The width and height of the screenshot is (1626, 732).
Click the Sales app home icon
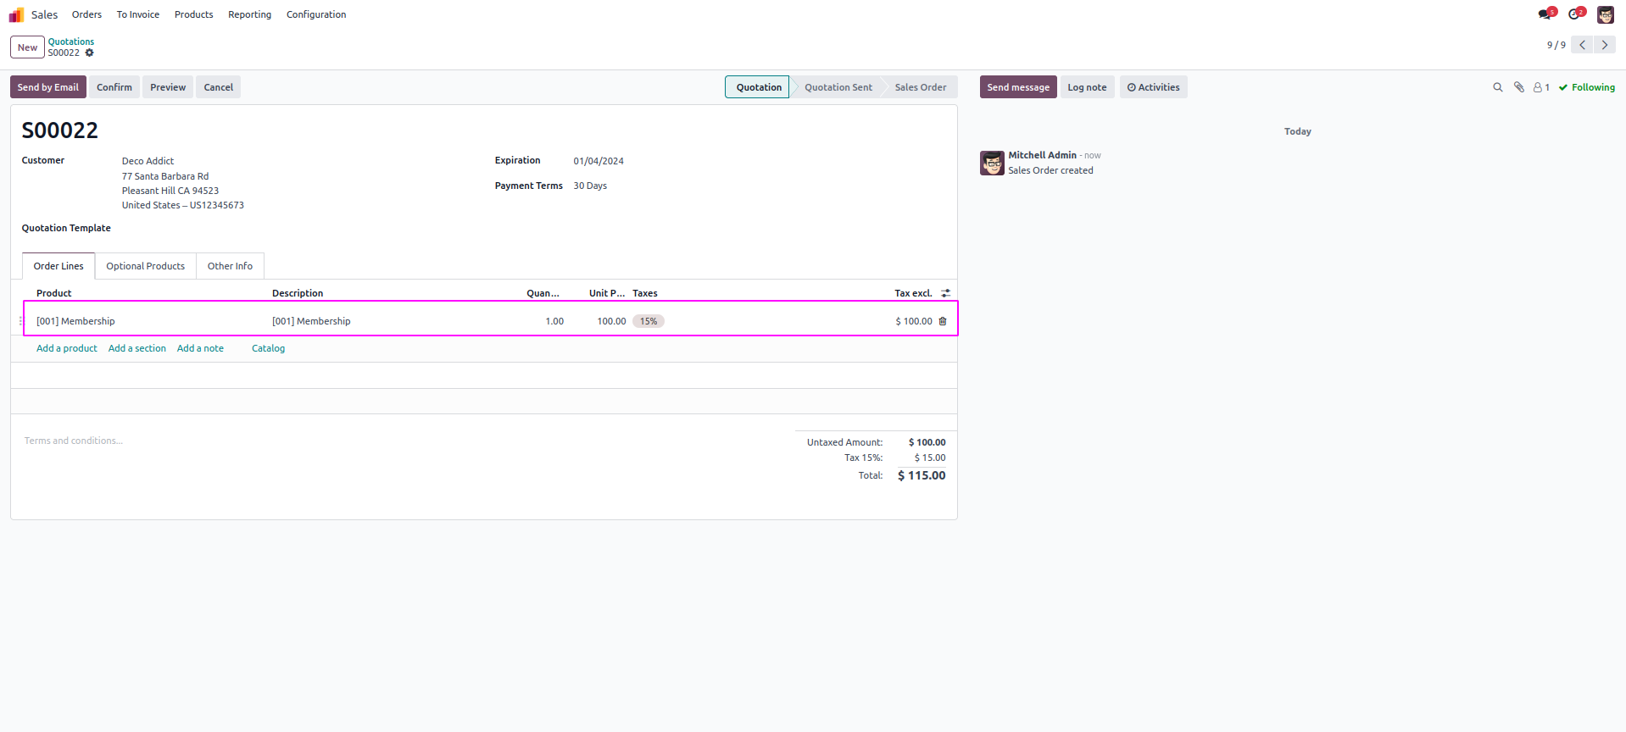pyautogui.click(x=16, y=14)
